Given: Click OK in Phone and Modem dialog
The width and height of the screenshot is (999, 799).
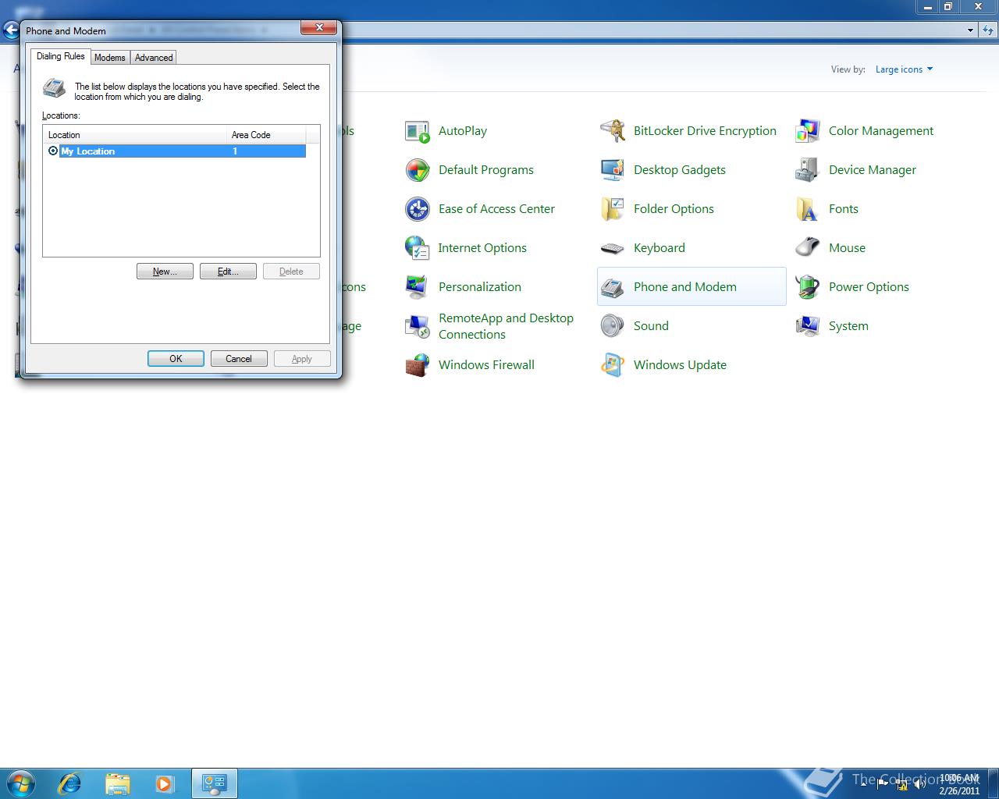Looking at the screenshot, I should coord(176,359).
